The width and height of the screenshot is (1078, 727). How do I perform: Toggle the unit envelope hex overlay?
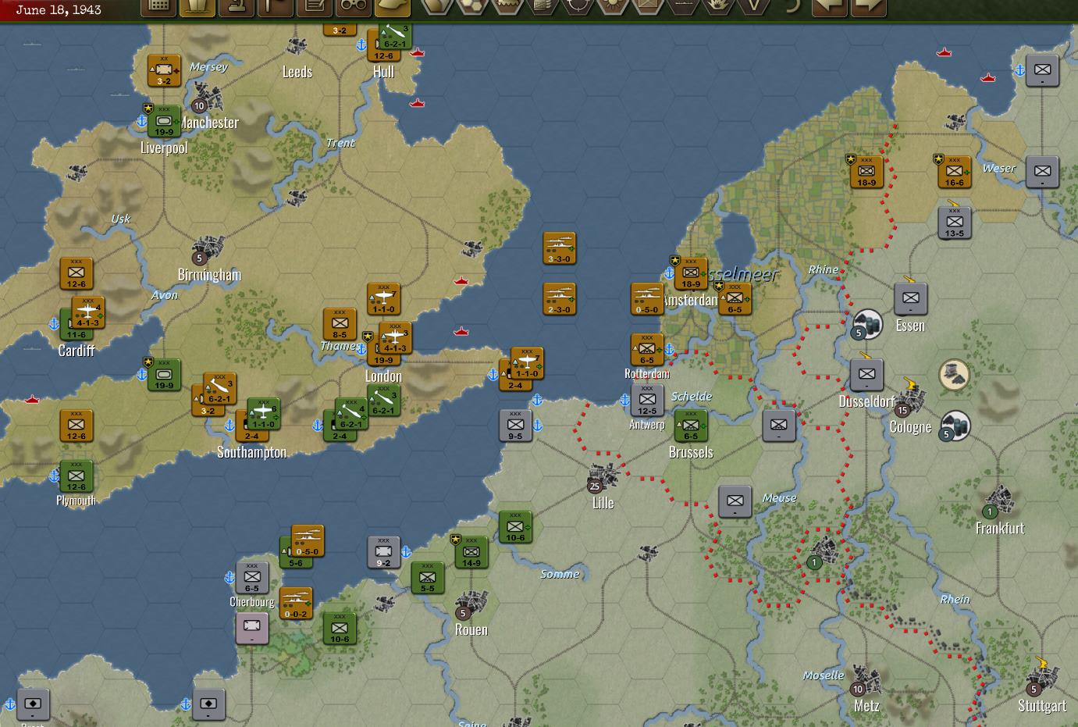click(648, 7)
